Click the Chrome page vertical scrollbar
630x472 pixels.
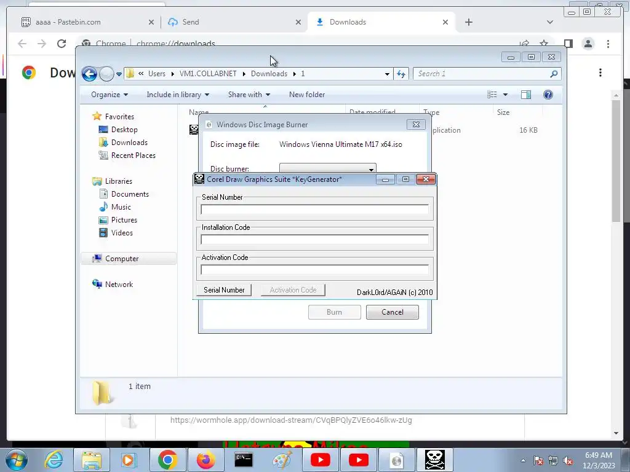616,160
